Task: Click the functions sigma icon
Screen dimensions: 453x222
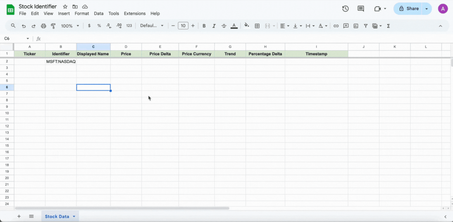Action: click(388, 26)
